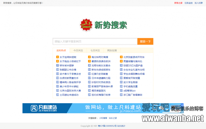Viewport: 206px width, 129px height.
Task: Open hot topic 土司遗址申遗成功
Action: click(69, 95)
